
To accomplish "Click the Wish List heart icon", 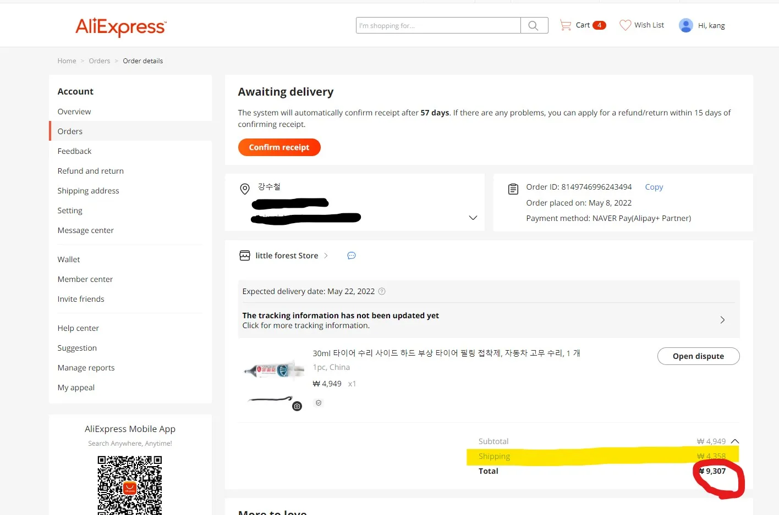I will pos(625,25).
